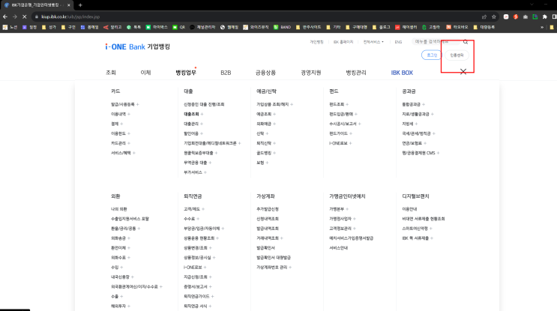Screen dimensions: 557x311
Task: Open 이용안내 under 디지털브랜치
Action: (x=409, y=209)
